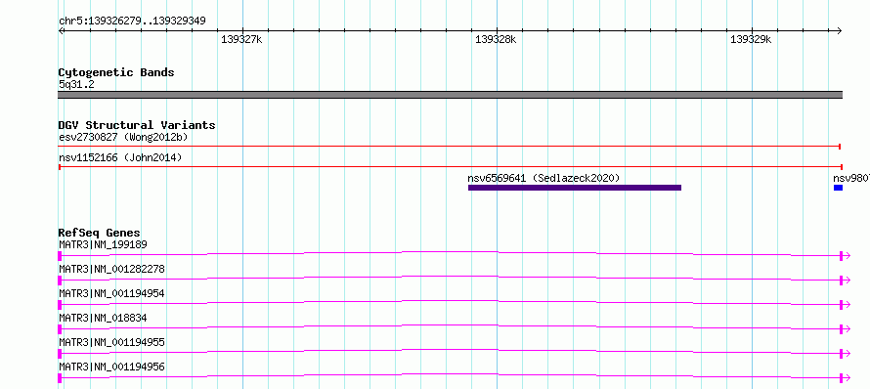870x389 pixels.
Task: Click the left end tick of nsv1152166 line
Action: (60, 166)
